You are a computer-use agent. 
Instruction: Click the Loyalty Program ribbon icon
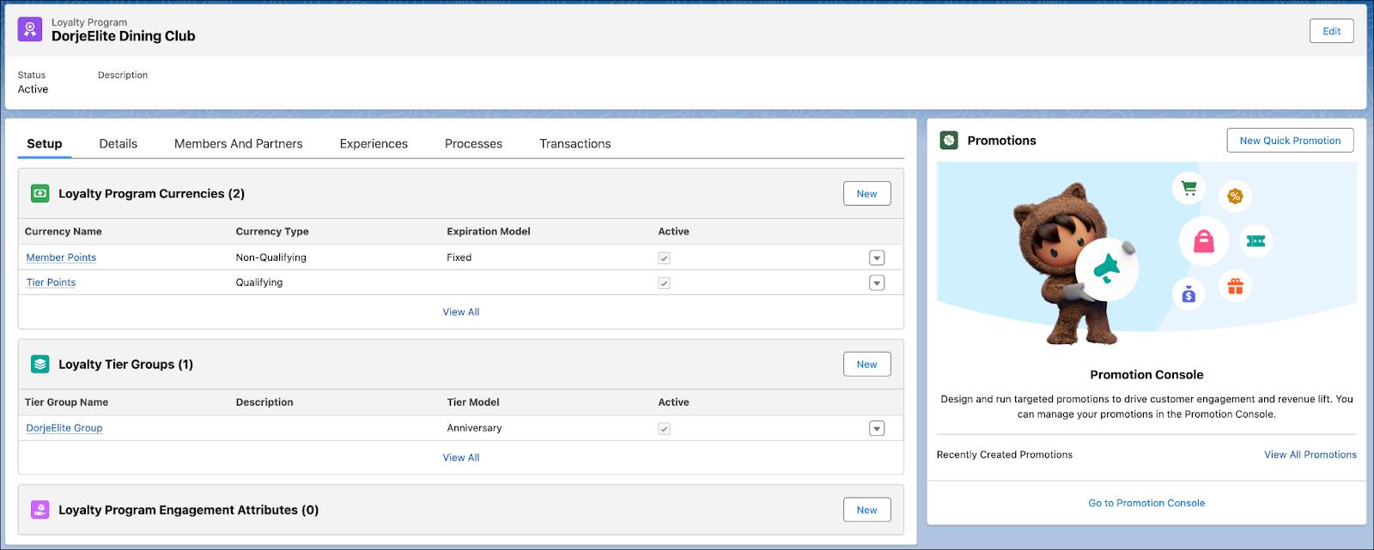click(30, 30)
